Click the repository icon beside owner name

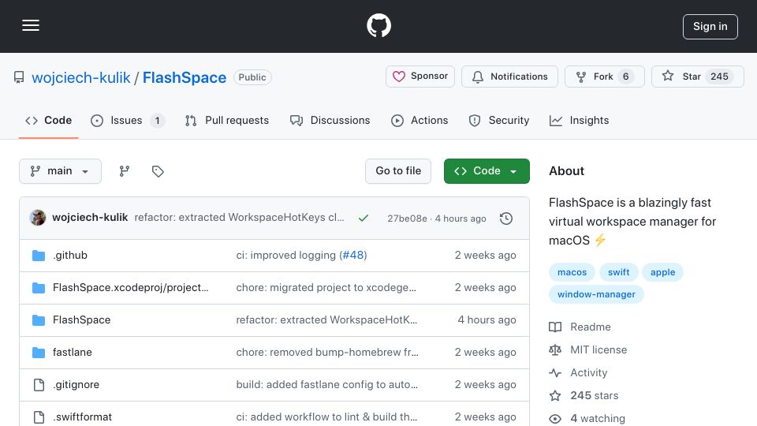coord(19,77)
